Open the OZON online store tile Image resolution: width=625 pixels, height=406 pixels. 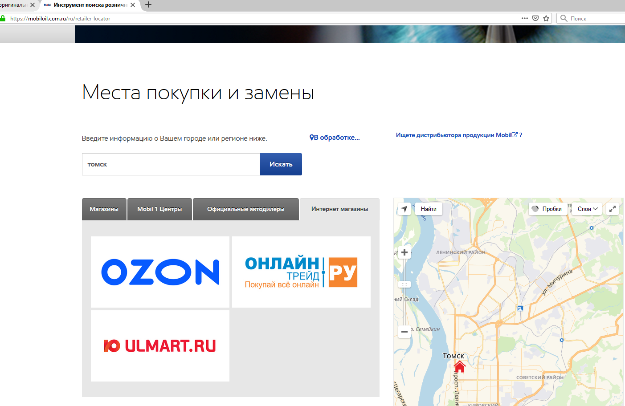click(160, 272)
